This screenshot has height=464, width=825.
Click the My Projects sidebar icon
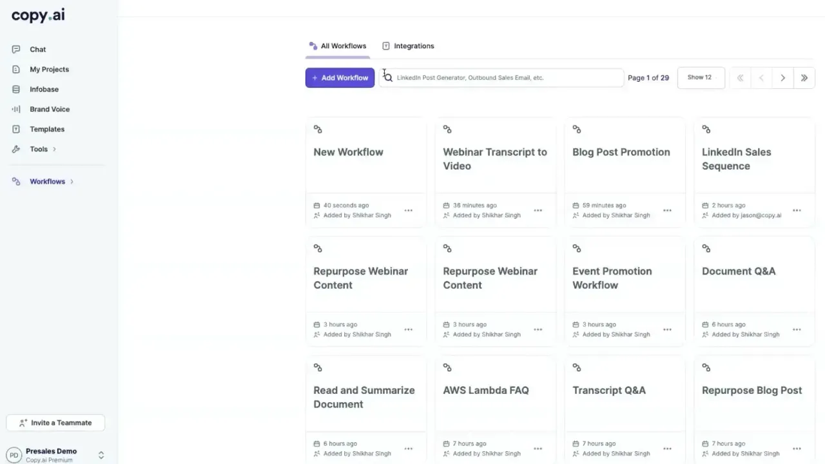coord(16,69)
